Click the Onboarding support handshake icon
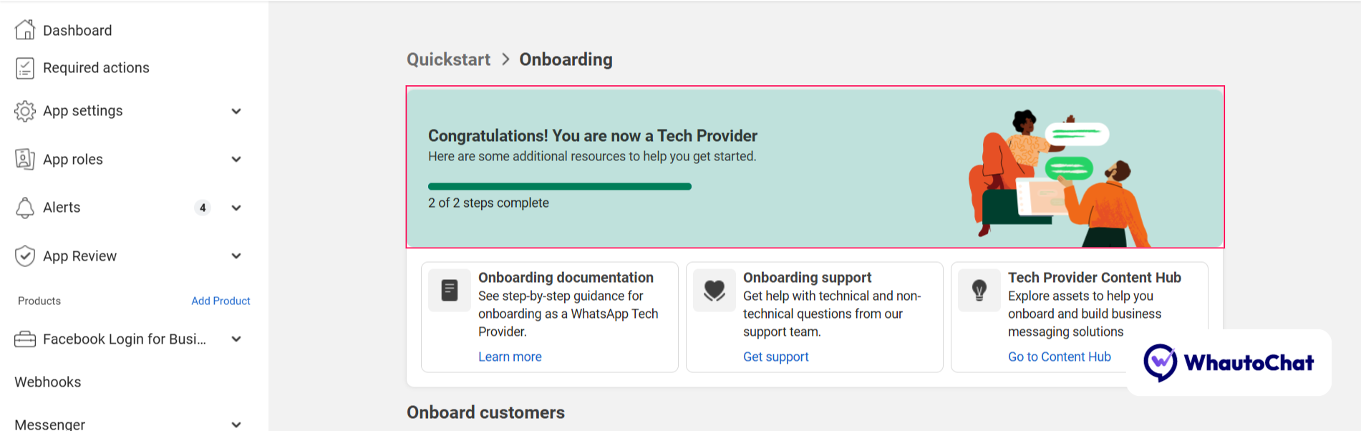This screenshot has width=1361, height=431. point(715,290)
